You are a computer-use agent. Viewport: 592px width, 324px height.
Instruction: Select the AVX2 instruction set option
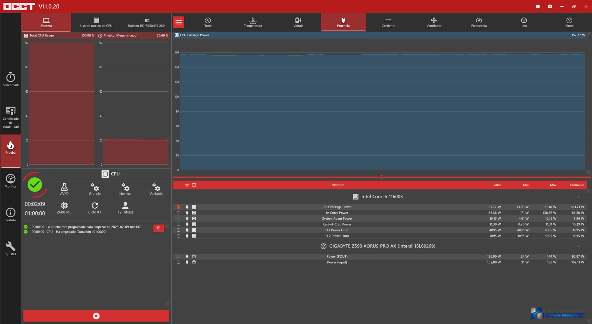64,189
